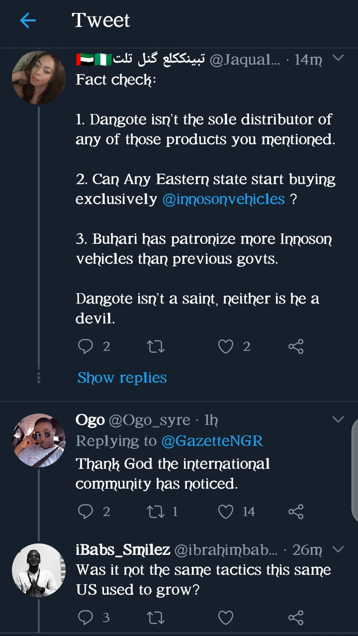The image size is (358, 636).
Task: Retweet Ogo's international community tweet
Action: [156, 512]
